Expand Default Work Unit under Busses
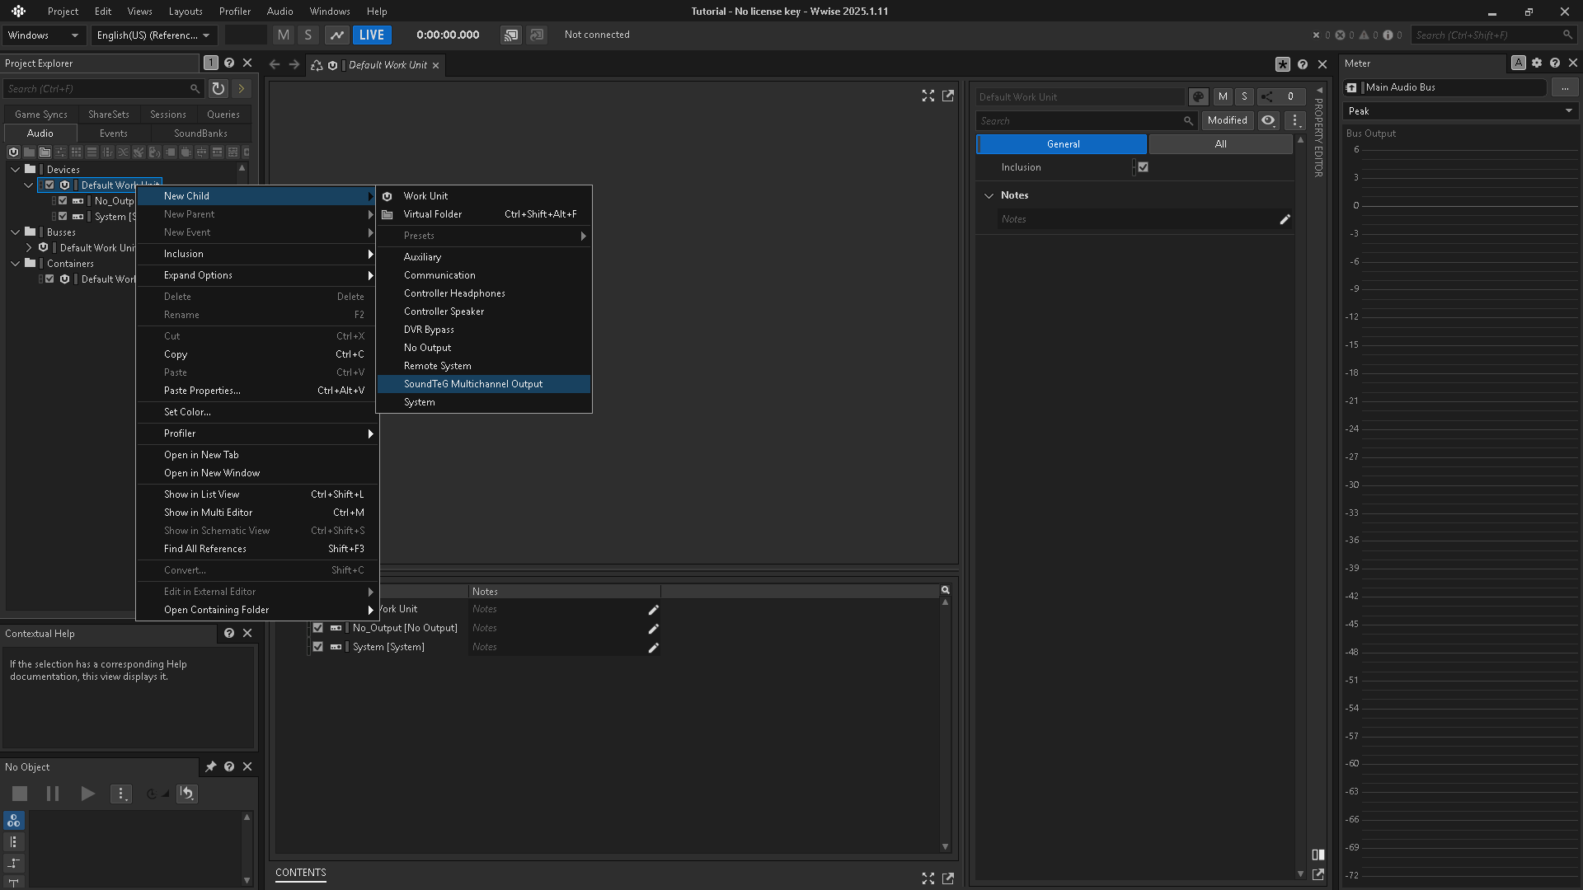The height and width of the screenshot is (890, 1583). pos(29,247)
